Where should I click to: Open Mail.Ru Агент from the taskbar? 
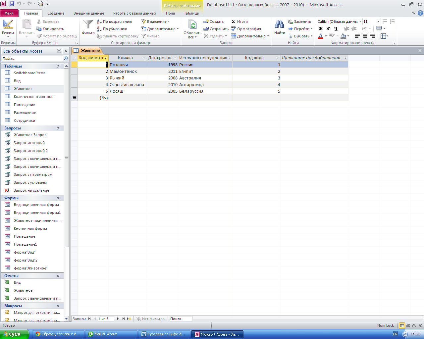(111, 334)
